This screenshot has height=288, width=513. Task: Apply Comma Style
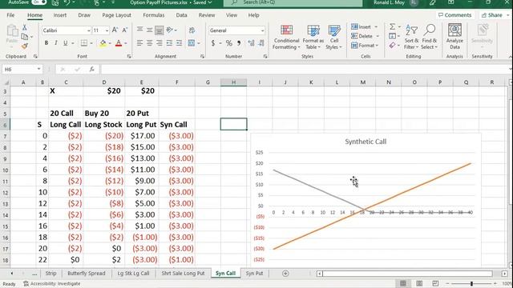(239, 43)
